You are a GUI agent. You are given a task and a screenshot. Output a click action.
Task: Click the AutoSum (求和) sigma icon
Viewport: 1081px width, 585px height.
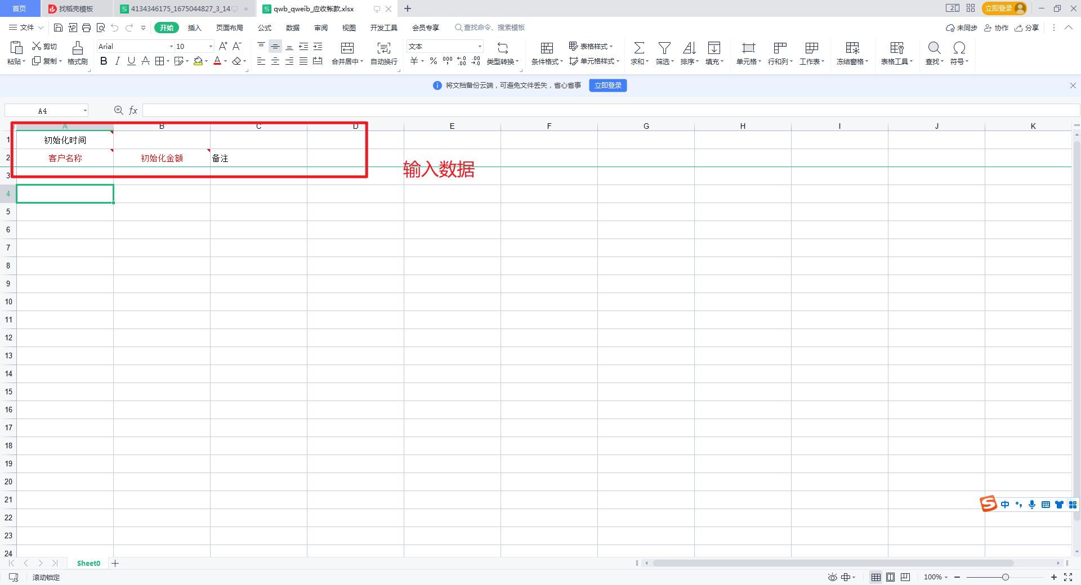click(x=639, y=48)
